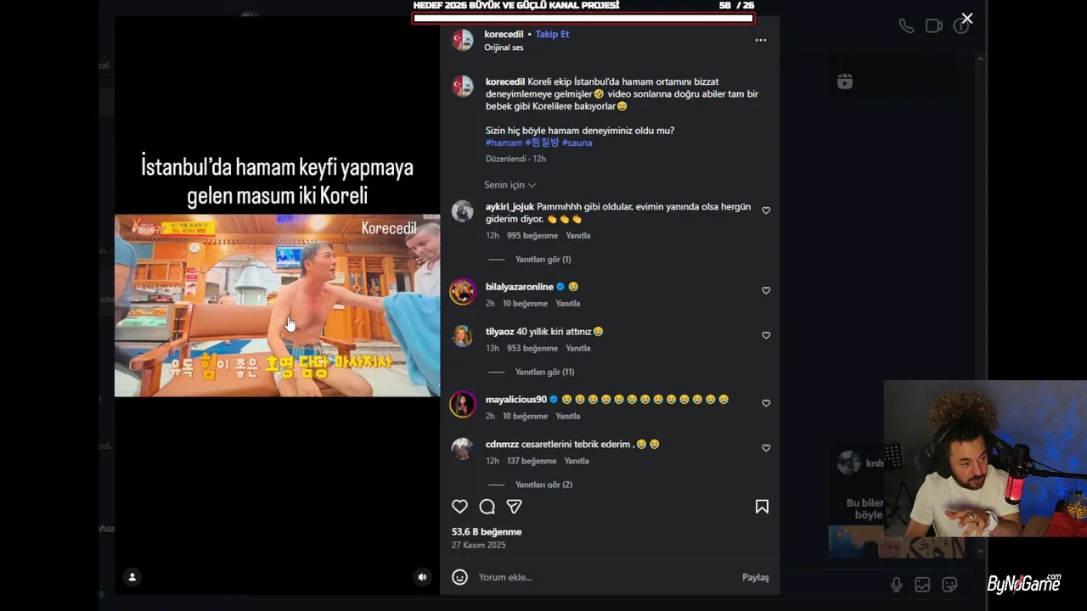Image resolution: width=1087 pixels, height=611 pixels.
Task: Save the post with the bookmark icon
Action: [x=762, y=507]
